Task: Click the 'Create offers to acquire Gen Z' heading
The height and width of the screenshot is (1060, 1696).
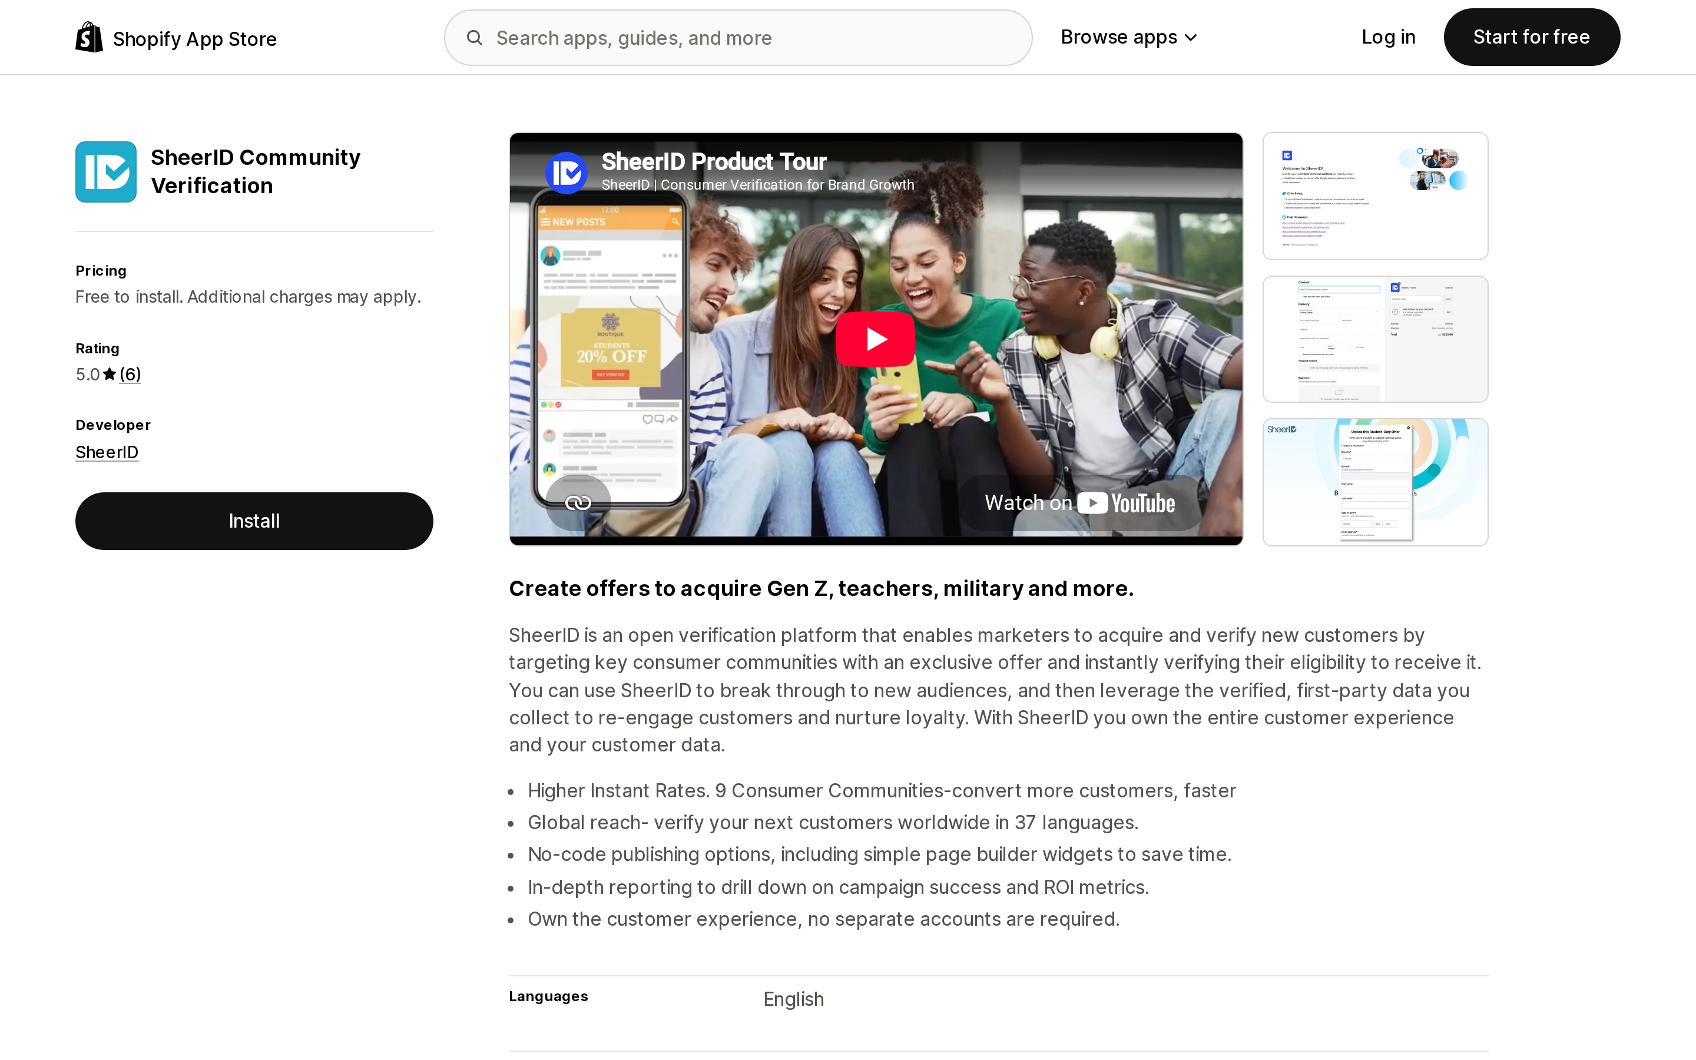Action: [x=821, y=588]
